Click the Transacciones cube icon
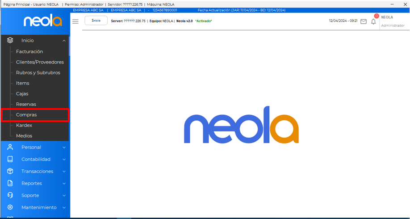410x219 pixels. (x=10, y=171)
